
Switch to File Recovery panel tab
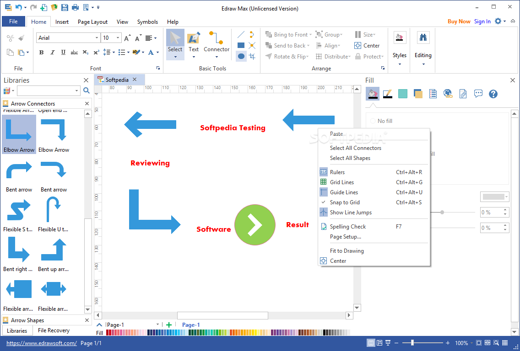coord(54,330)
